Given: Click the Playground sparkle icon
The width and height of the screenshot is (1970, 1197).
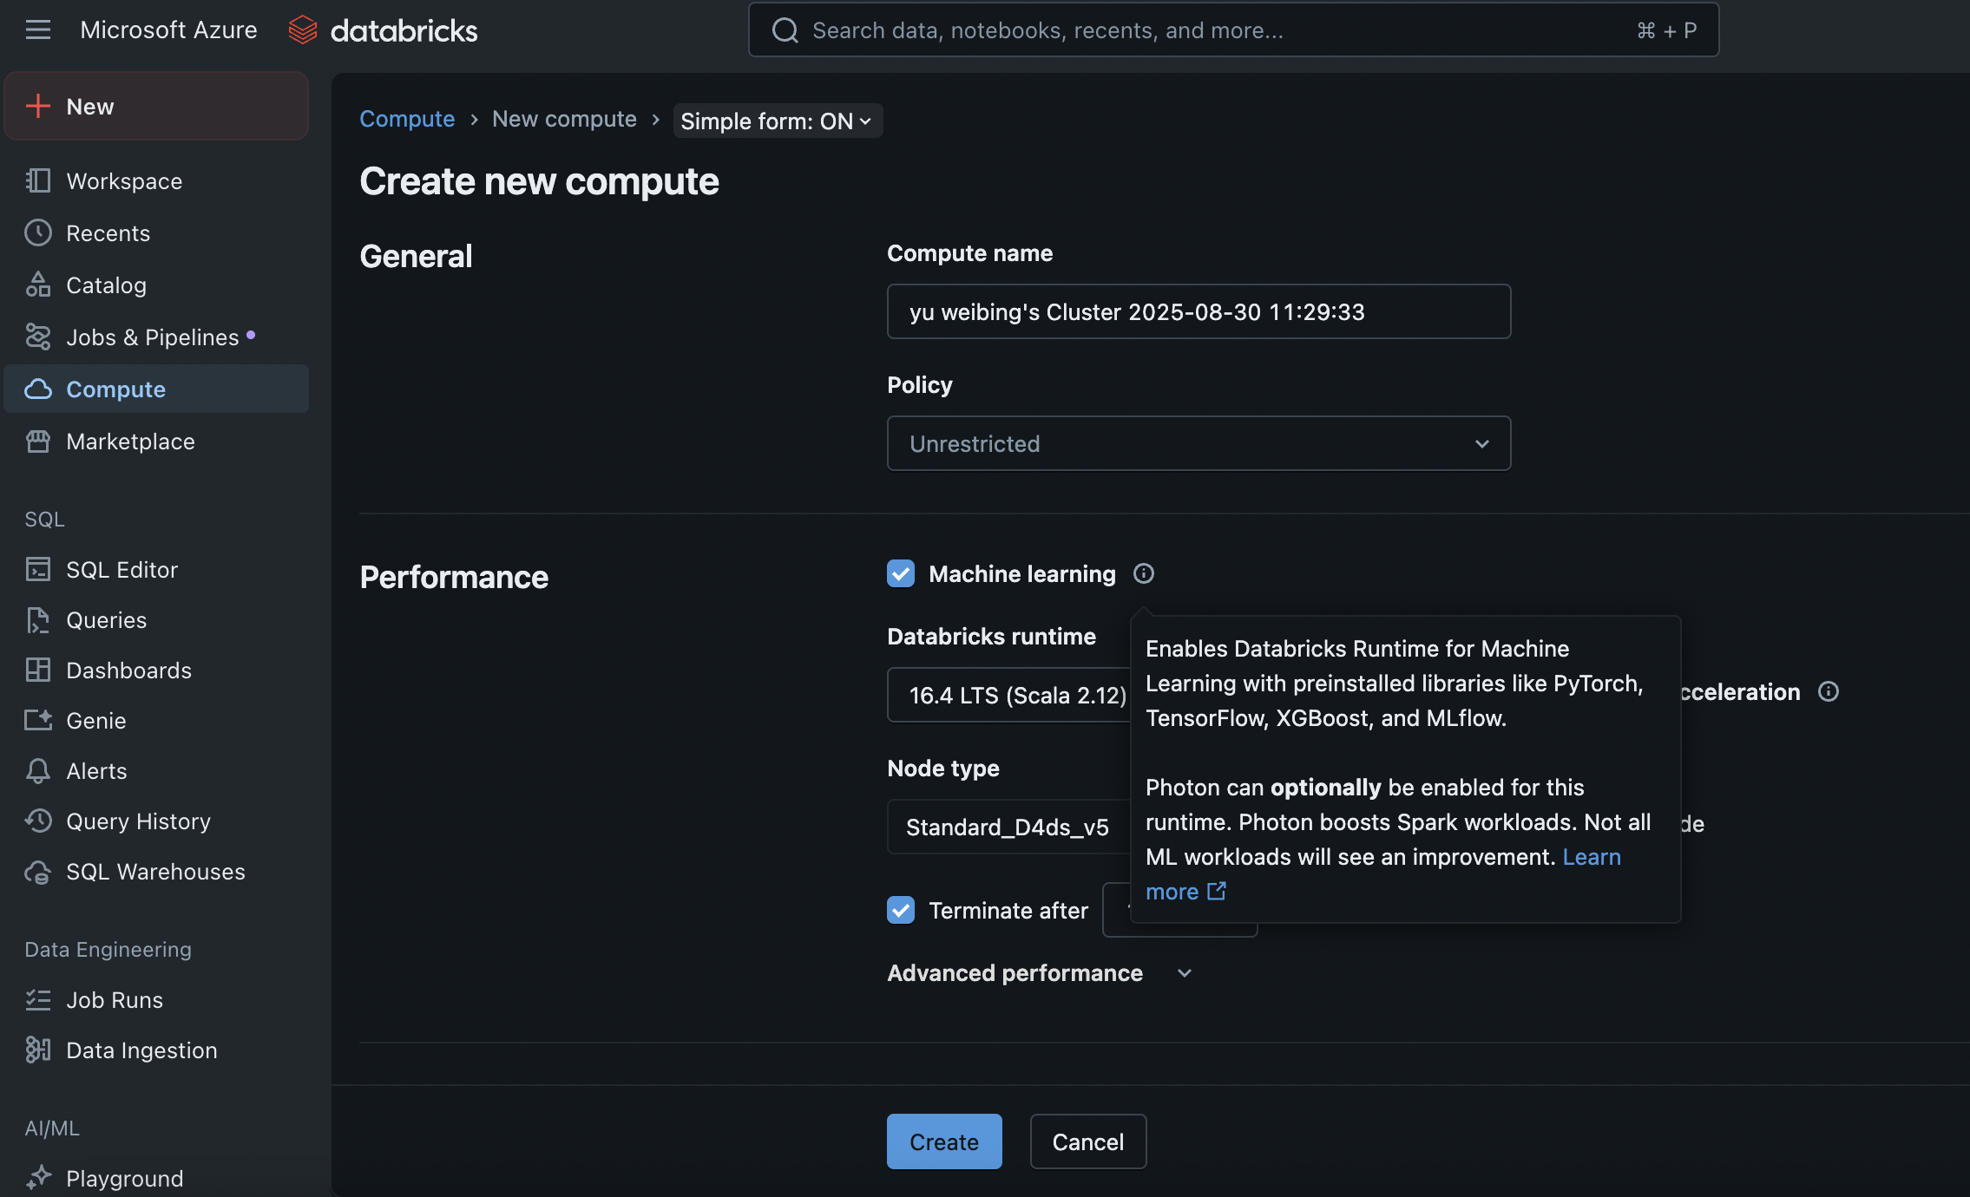Looking at the screenshot, I should point(38,1178).
